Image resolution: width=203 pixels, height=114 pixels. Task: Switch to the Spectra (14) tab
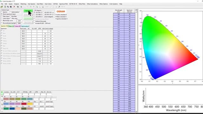4,26
